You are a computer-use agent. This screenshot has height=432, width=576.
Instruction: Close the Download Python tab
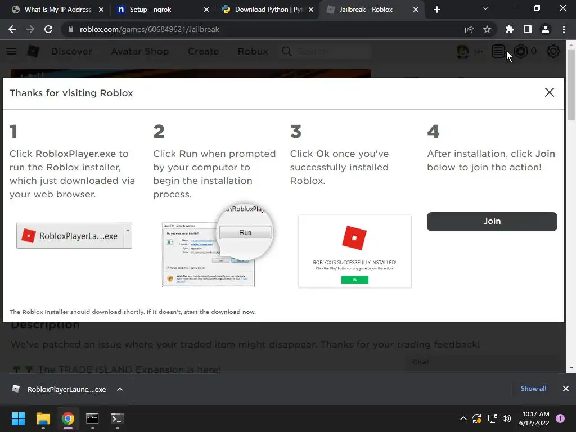311,10
